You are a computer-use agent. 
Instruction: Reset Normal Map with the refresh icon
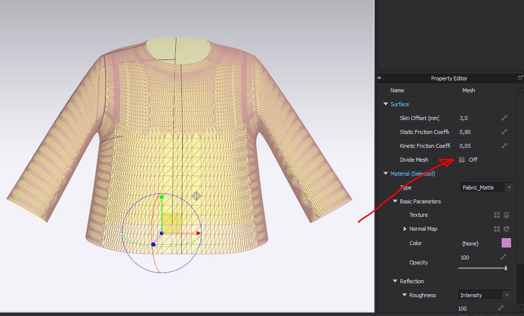(506, 229)
